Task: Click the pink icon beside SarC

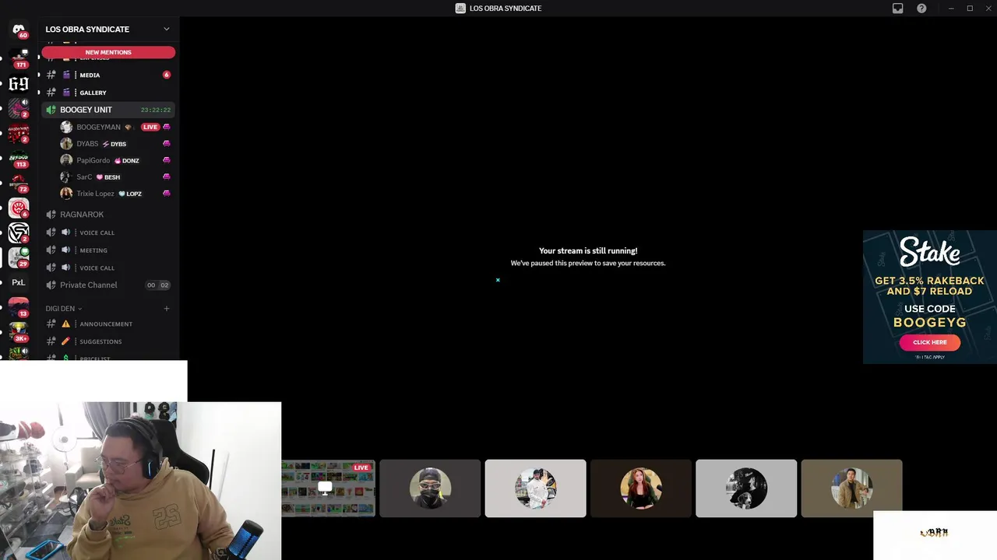Action: (167, 177)
